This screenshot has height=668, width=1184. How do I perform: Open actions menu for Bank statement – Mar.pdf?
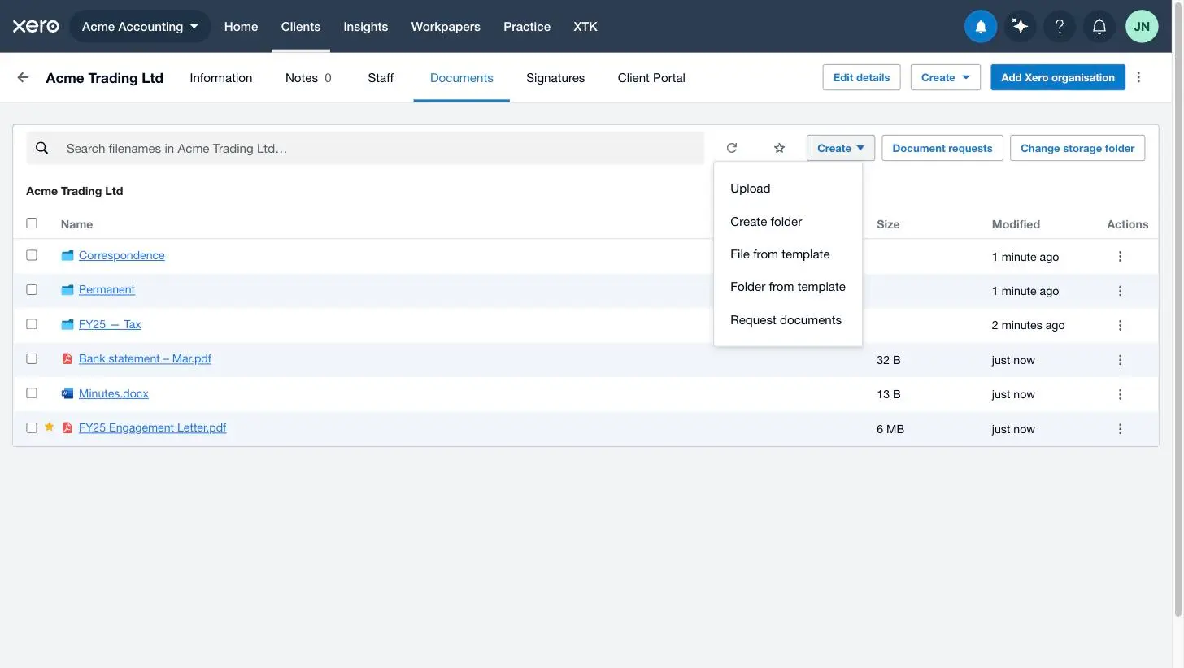pos(1120,359)
